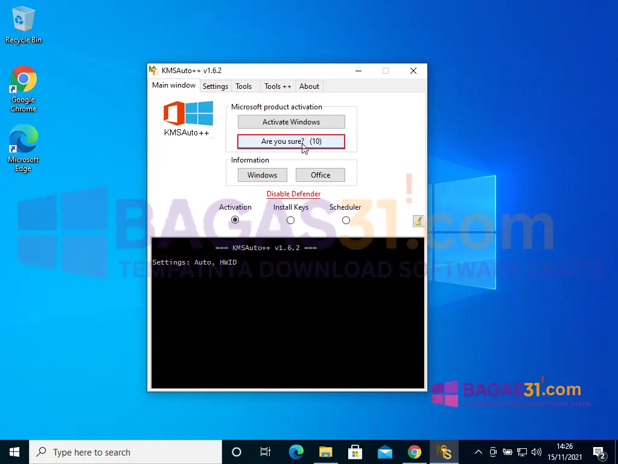618x464 pixels.
Task: Launch Microsoft Edge from the taskbar
Action: point(296,452)
